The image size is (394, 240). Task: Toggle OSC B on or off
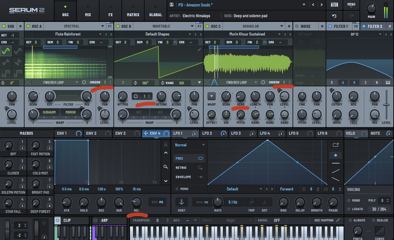118,26
